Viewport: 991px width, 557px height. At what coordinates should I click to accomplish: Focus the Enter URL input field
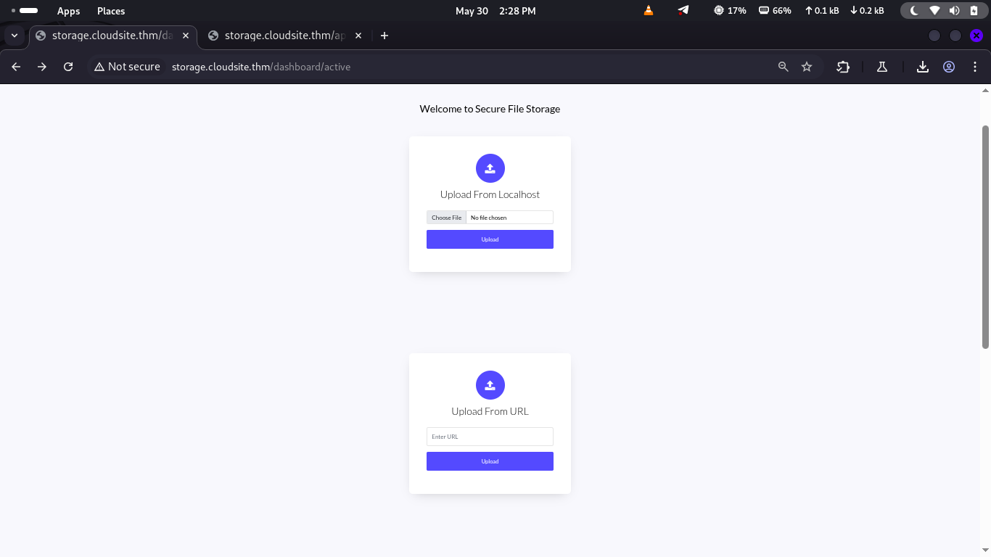click(x=490, y=437)
